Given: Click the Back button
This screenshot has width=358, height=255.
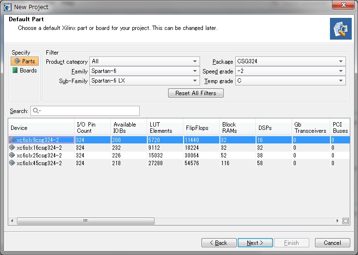Looking at the screenshot, I should (x=219, y=242).
